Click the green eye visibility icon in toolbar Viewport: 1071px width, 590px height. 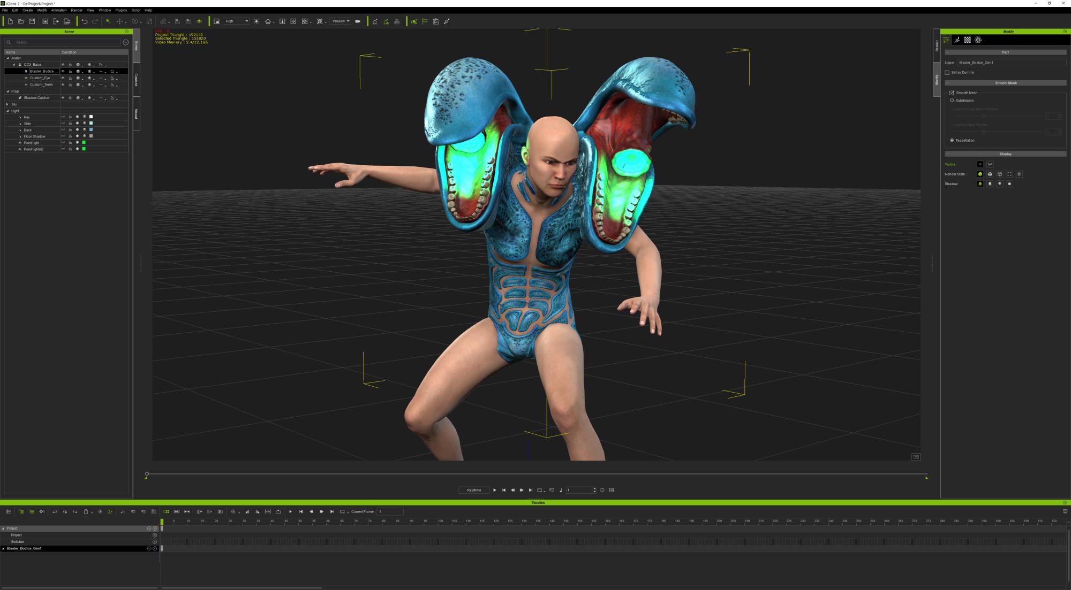(x=199, y=21)
